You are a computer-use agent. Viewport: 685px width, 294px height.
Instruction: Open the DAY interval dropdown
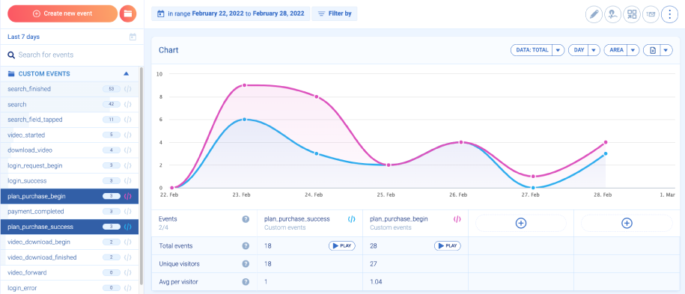pyautogui.click(x=584, y=50)
